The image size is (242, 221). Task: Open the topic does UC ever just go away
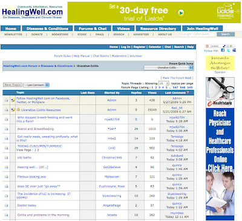(39, 186)
